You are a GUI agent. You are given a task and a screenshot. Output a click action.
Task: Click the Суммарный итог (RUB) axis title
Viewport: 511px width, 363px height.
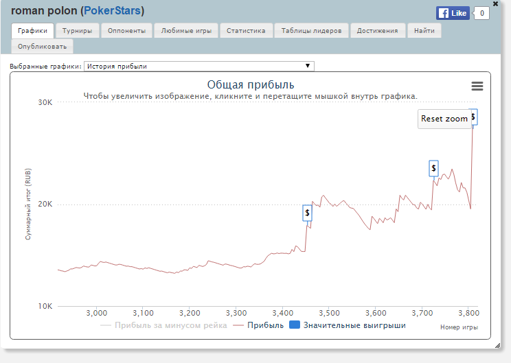coord(28,204)
